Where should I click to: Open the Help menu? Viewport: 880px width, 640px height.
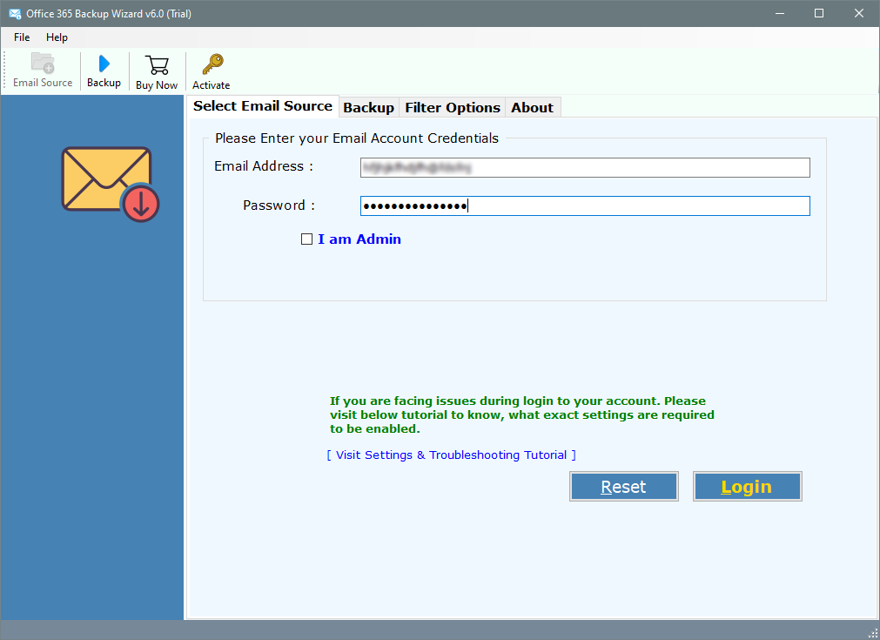[57, 37]
